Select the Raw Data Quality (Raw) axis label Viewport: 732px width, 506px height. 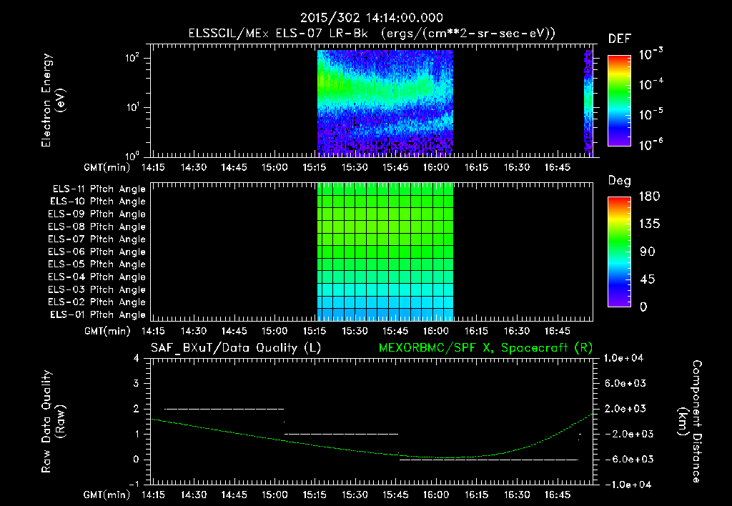53,422
